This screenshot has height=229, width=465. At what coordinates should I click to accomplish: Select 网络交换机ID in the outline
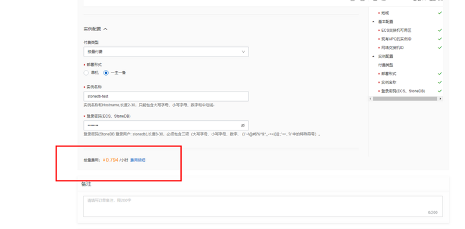click(393, 48)
